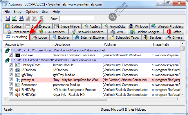
Task: Switch to the Scheduled Tasks tab
Action: 124,37
